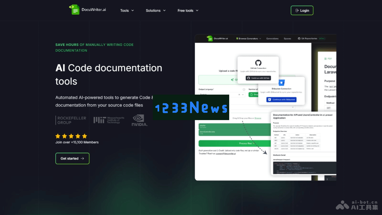The height and width of the screenshot is (215, 382).
Task: Click the green New badge beside Git Repositories
Action: point(322,39)
